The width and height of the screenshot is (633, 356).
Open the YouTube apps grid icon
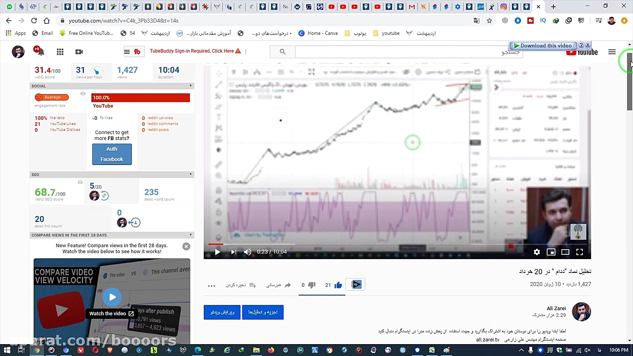click(60, 52)
